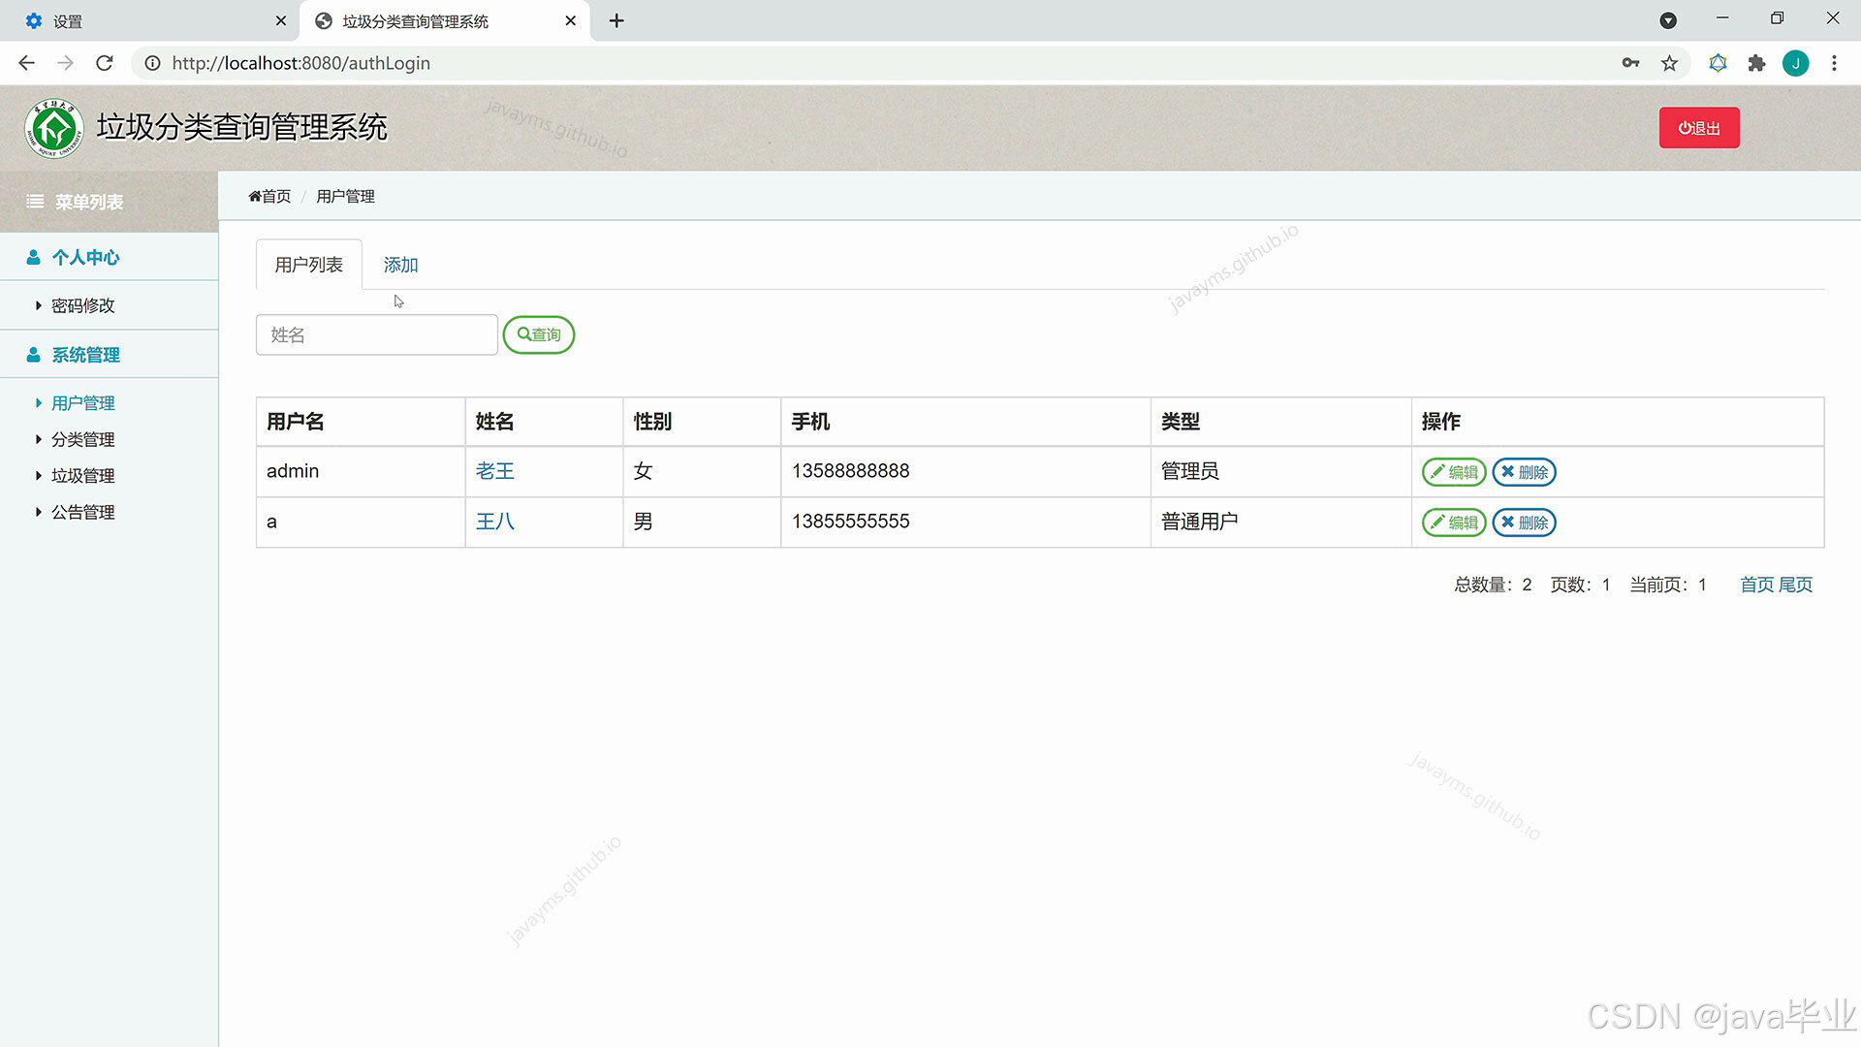The image size is (1861, 1047).
Task: Close the 垃圾分类查询管理系统 browser tab
Action: (570, 20)
